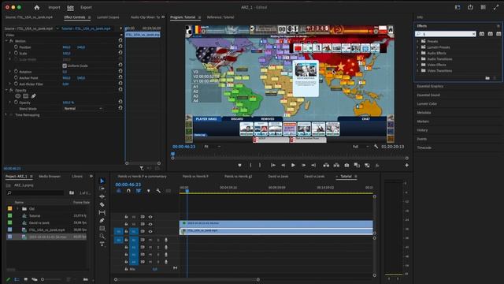Screen dimensions: 504x284
Task: Create a four-point polygon opacity mask
Action: tap(26, 96)
